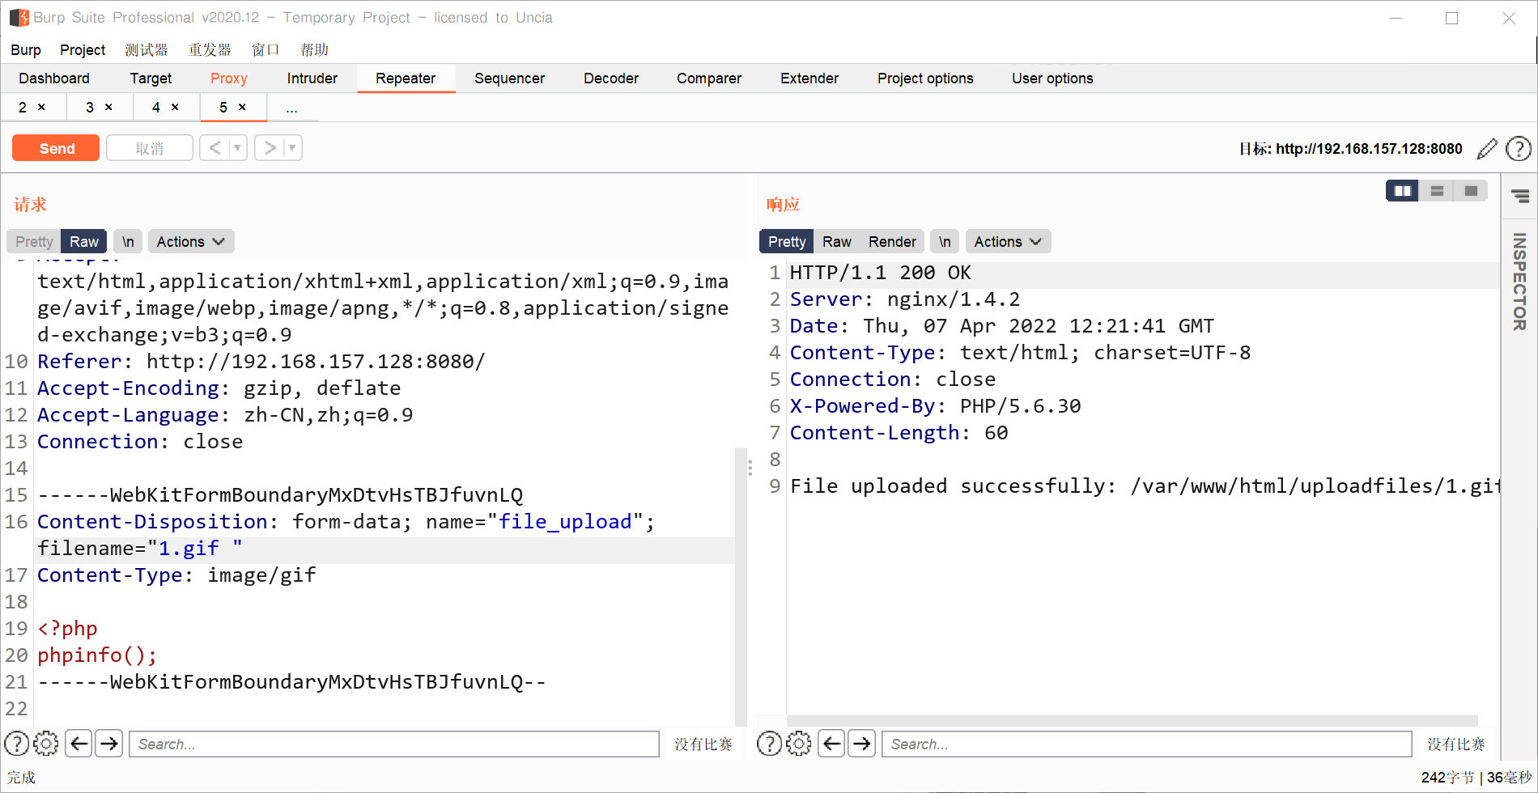Open the Project options tab
Image resolution: width=1538 pixels, height=793 pixels.
pos(925,78)
